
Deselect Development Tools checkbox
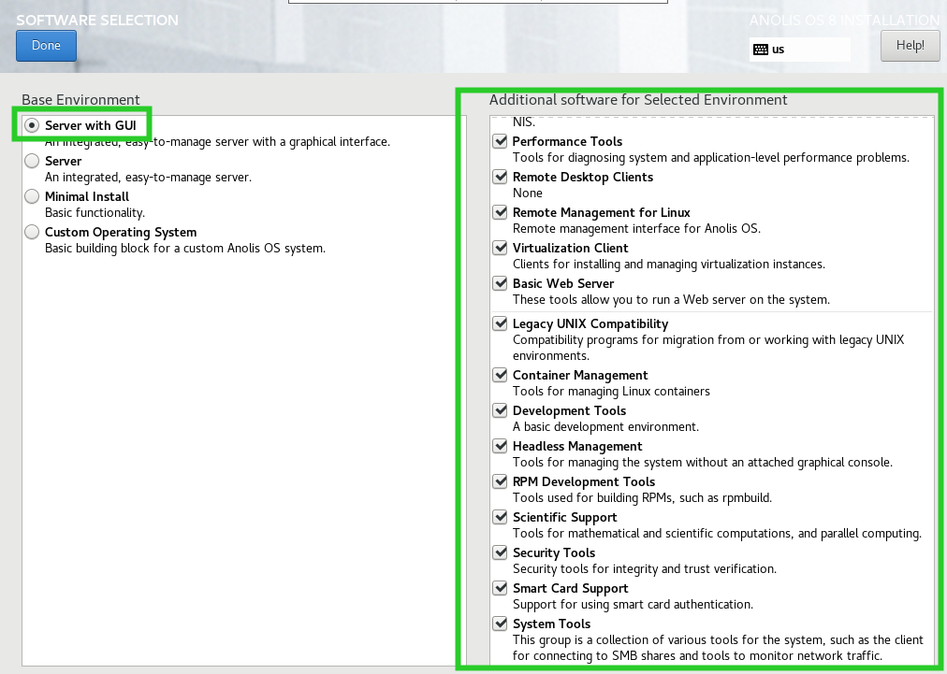coord(501,411)
